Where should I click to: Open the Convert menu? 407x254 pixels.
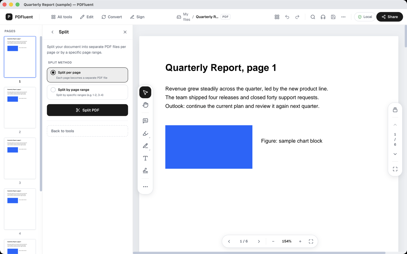pos(112,17)
